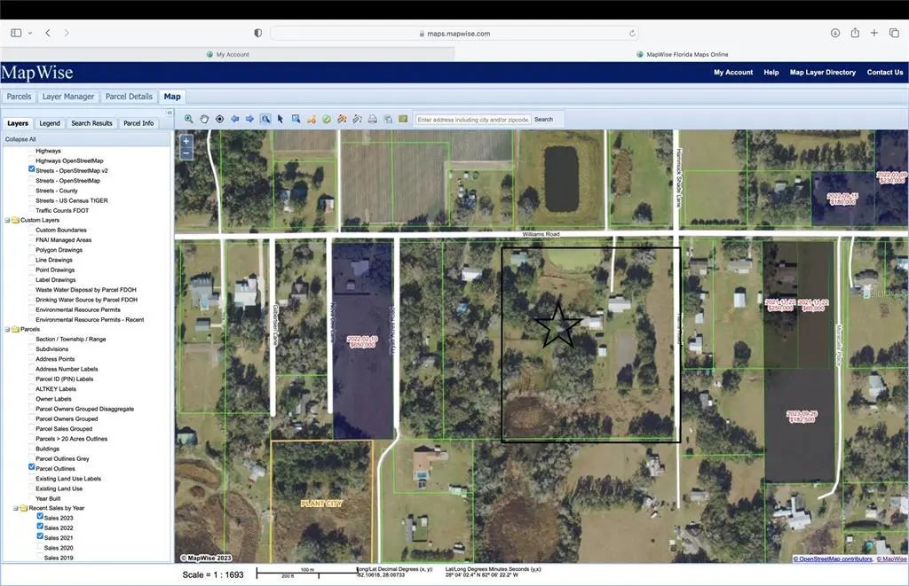This screenshot has width=909, height=586.
Task: Disable the Parcel Outlines layer
Action: pyautogui.click(x=32, y=469)
